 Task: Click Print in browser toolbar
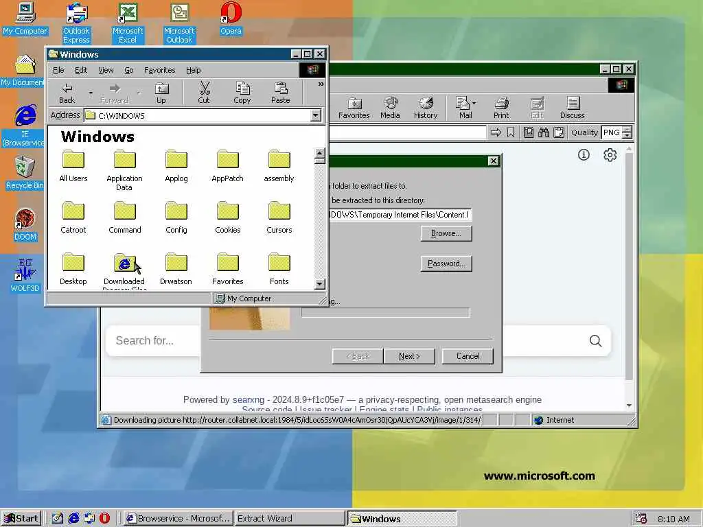[x=501, y=108]
